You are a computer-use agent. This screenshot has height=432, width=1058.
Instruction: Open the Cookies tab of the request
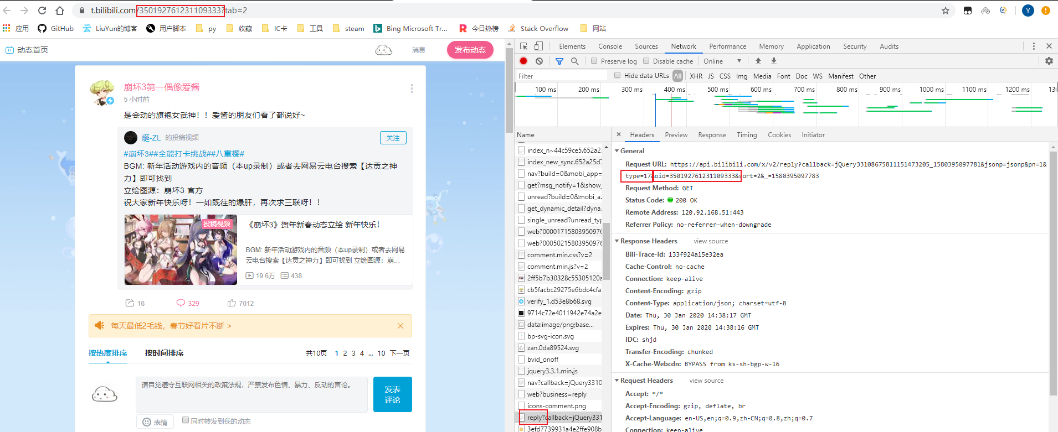(x=779, y=134)
